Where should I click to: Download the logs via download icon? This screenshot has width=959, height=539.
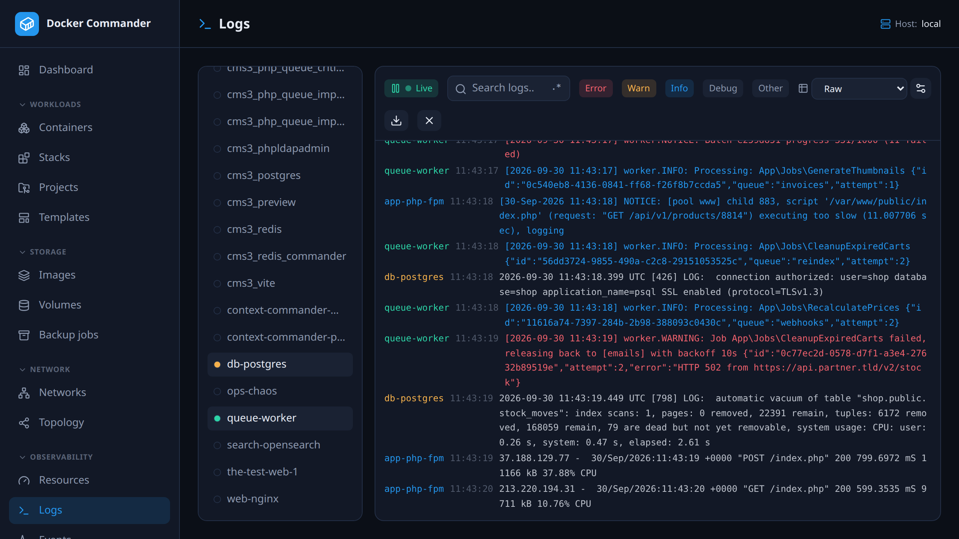click(x=396, y=121)
